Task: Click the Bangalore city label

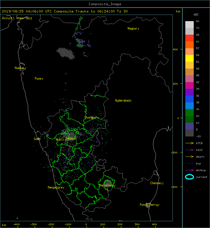Action: [x=107, y=185]
